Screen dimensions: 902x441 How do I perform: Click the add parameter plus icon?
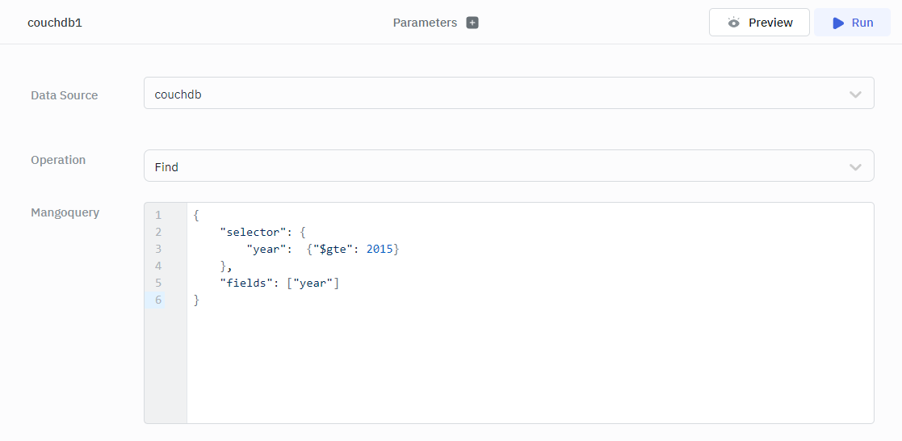[472, 23]
